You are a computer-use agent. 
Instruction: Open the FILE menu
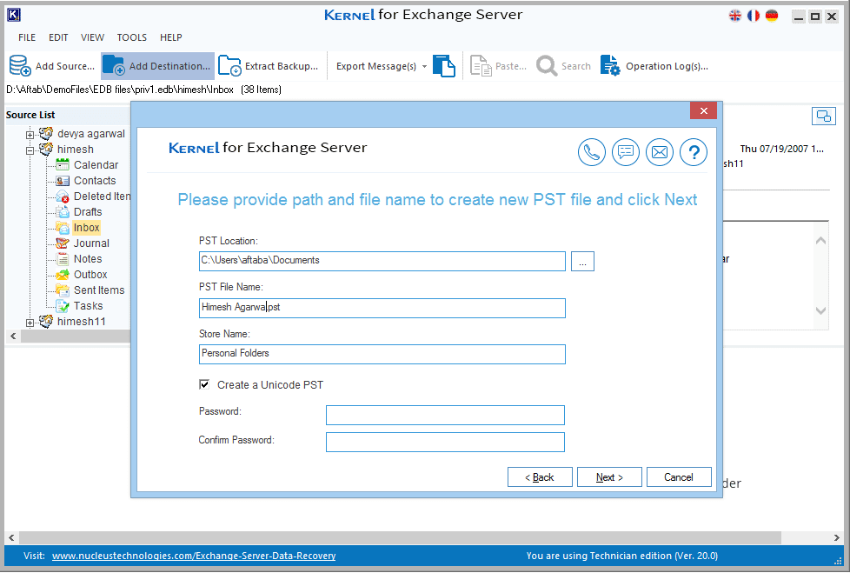click(x=27, y=37)
